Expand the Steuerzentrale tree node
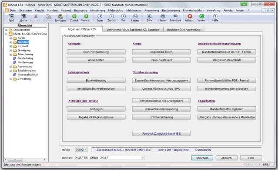The height and width of the screenshot is (170, 278). pos(7,30)
